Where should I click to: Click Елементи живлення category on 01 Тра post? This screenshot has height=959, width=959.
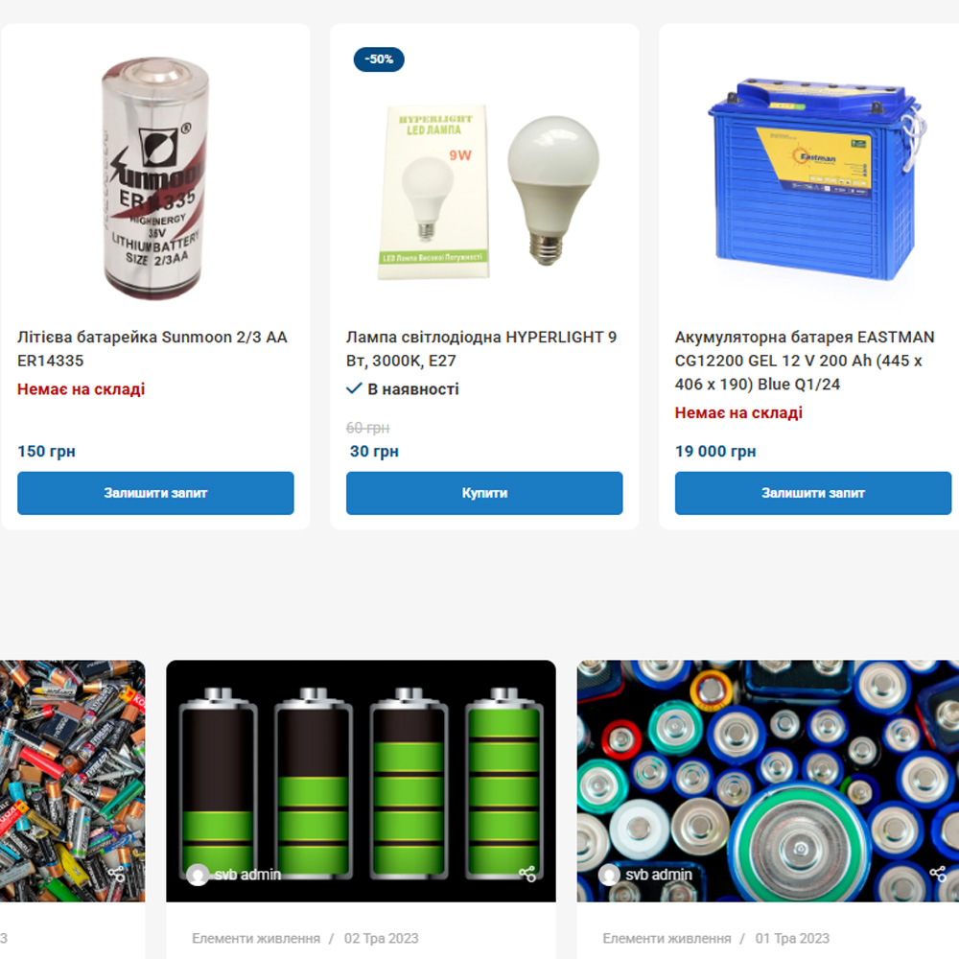[x=667, y=938]
